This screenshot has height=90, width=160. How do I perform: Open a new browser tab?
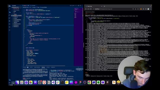point(104,6)
